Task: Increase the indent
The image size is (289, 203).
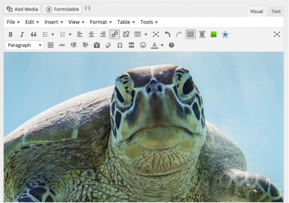Action: coord(85,45)
